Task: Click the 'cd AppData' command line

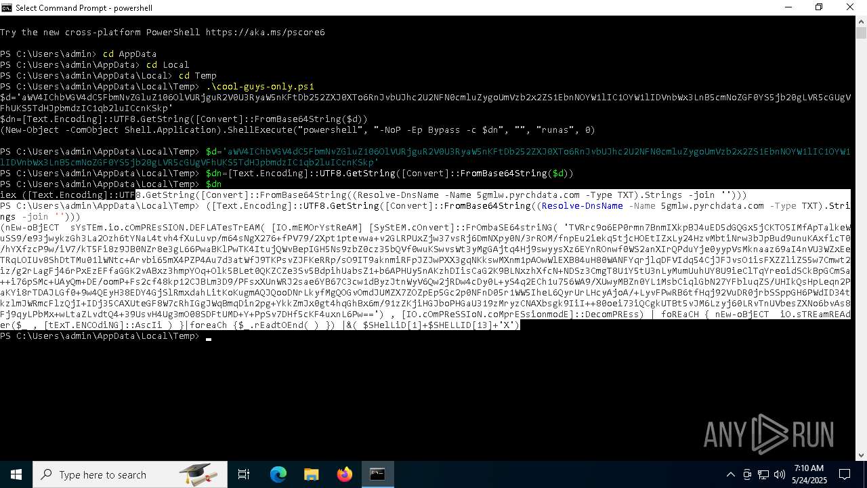Action: (129, 54)
